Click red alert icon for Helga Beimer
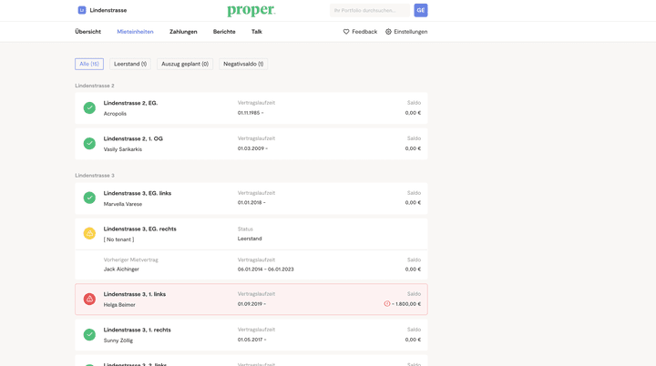Image resolution: width=656 pixels, height=366 pixels. [89, 299]
